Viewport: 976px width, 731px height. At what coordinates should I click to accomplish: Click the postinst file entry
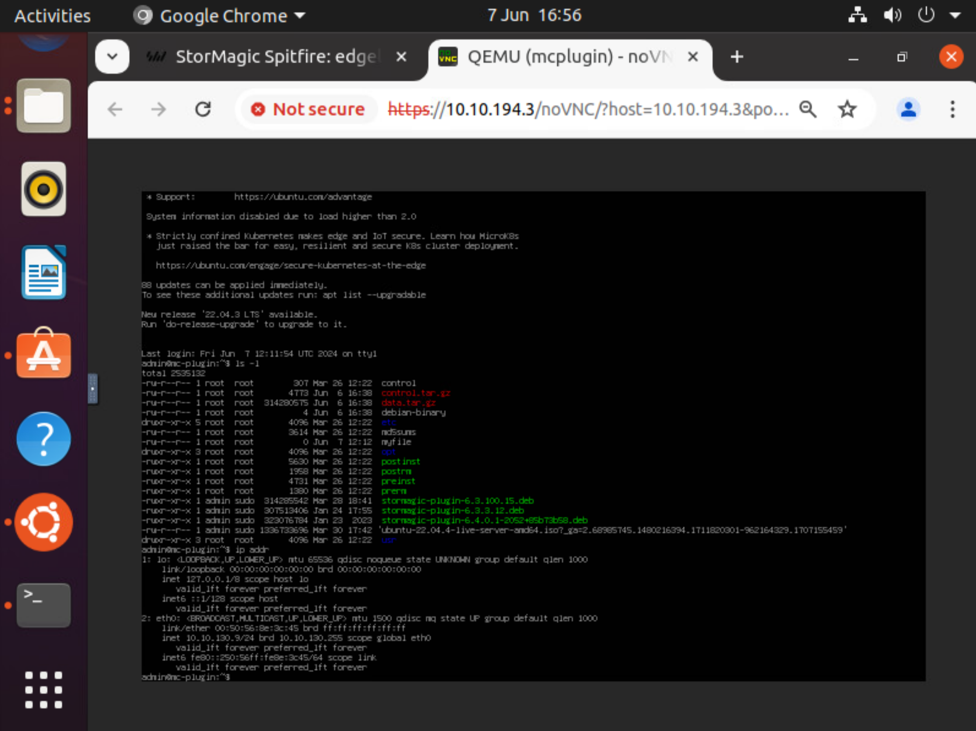tap(400, 461)
